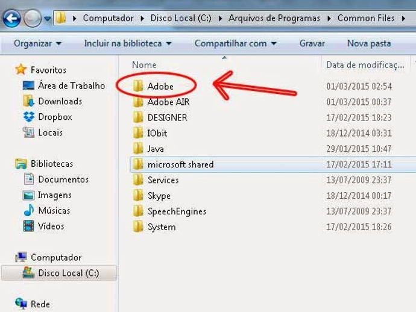Select the DESIGNER folder icon
This screenshot has width=416, height=312.
[x=138, y=117]
